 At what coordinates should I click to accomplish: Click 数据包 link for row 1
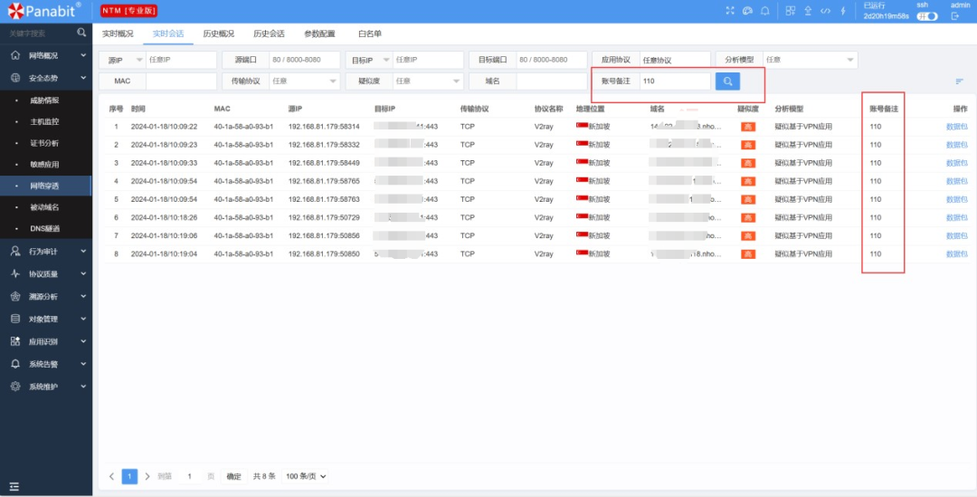[956, 127]
